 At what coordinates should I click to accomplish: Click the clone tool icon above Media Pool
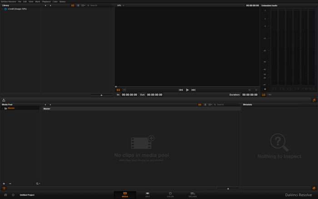4,100
